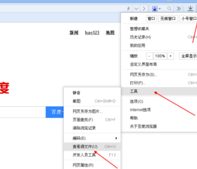Open the downloads arrow icon
The height and width of the screenshot is (169, 197).
pos(191,9)
